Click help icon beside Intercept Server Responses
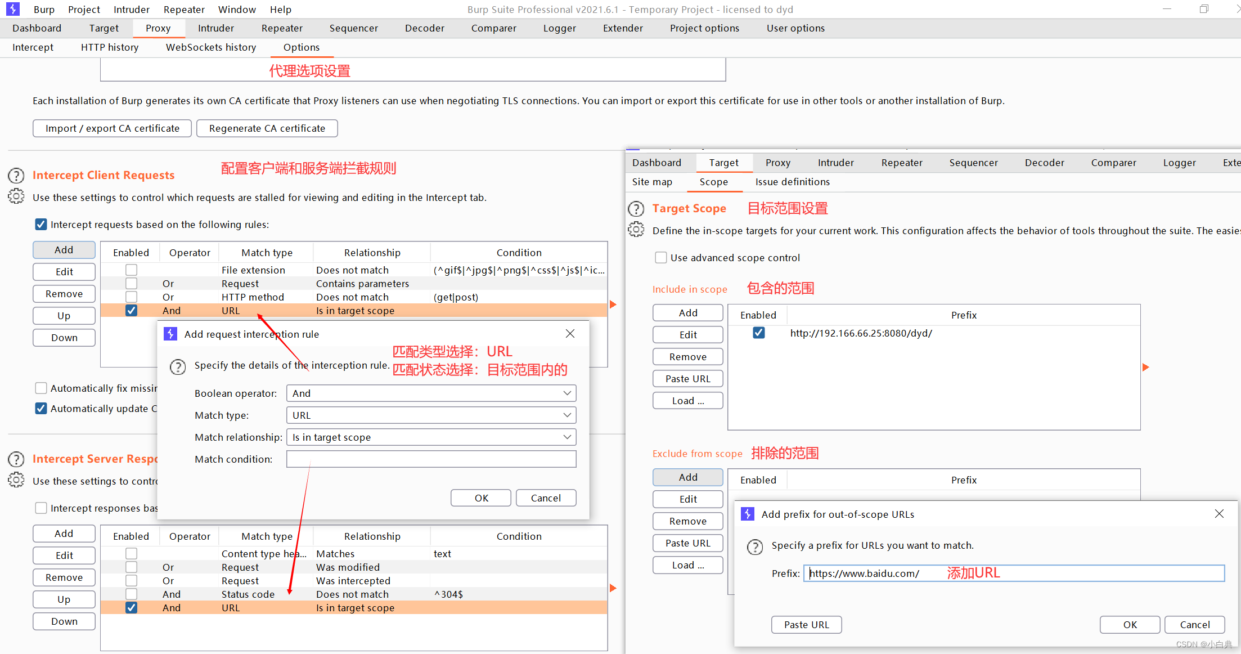The width and height of the screenshot is (1241, 654). coord(16,459)
